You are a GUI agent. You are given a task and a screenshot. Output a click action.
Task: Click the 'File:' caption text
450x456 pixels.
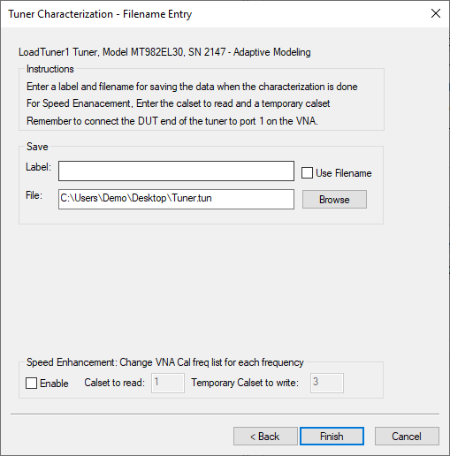point(34,195)
